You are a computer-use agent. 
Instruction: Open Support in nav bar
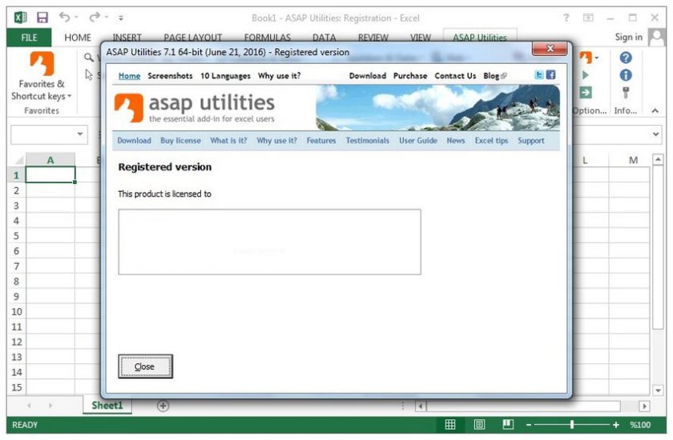pyautogui.click(x=531, y=141)
